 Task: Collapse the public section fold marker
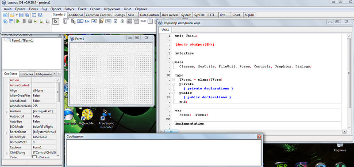[x=173, y=93]
